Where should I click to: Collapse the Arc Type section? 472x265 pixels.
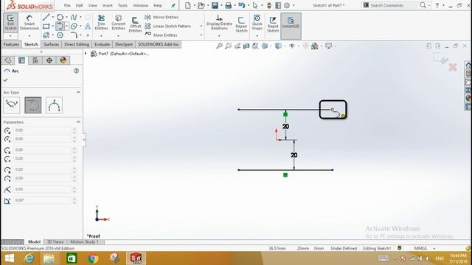78,92
